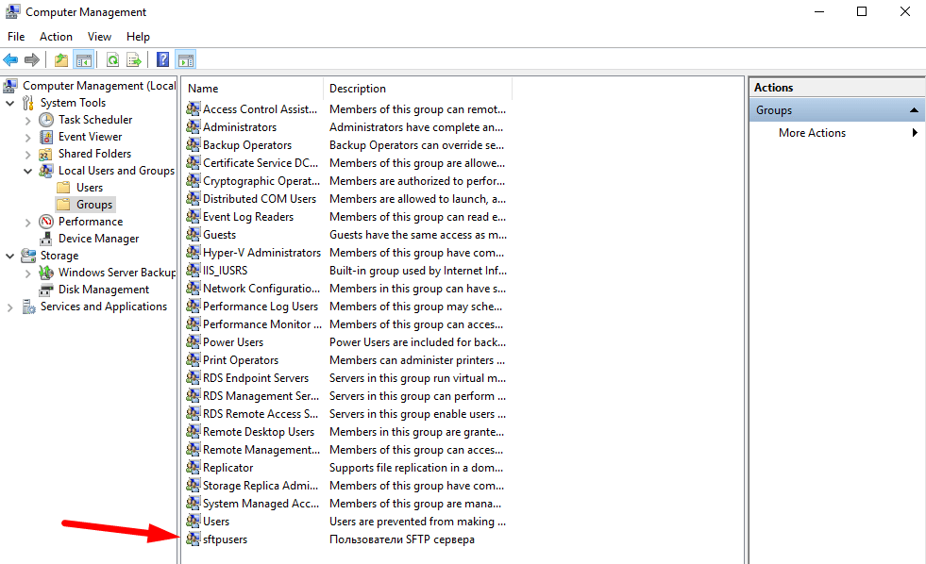Collapse the Groups section in Actions pane
Image resolution: width=926 pixels, height=564 pixels.
click(x=914, y=110)
